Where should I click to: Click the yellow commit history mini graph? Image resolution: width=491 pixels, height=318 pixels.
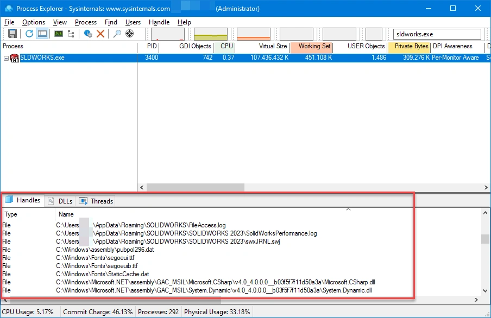pos(211,34)
